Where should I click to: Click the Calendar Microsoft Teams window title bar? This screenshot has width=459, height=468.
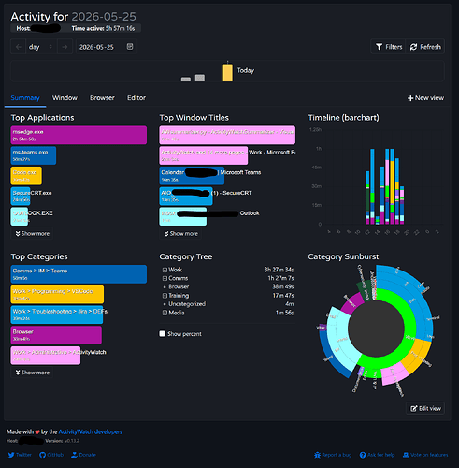192,176
